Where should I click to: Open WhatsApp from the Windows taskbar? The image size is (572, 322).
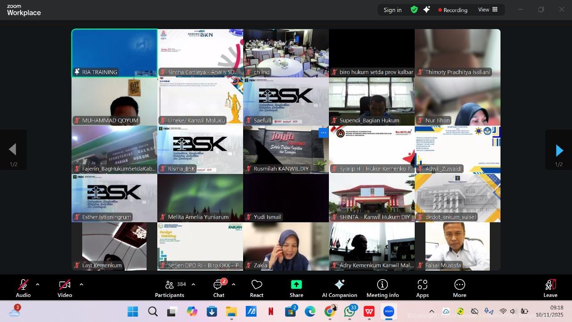pyautogui.click(x=349, y=311)
